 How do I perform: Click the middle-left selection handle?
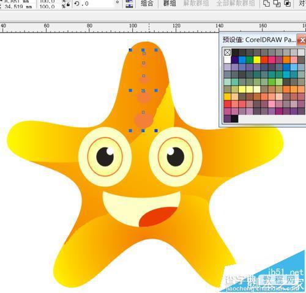(130, 91)
